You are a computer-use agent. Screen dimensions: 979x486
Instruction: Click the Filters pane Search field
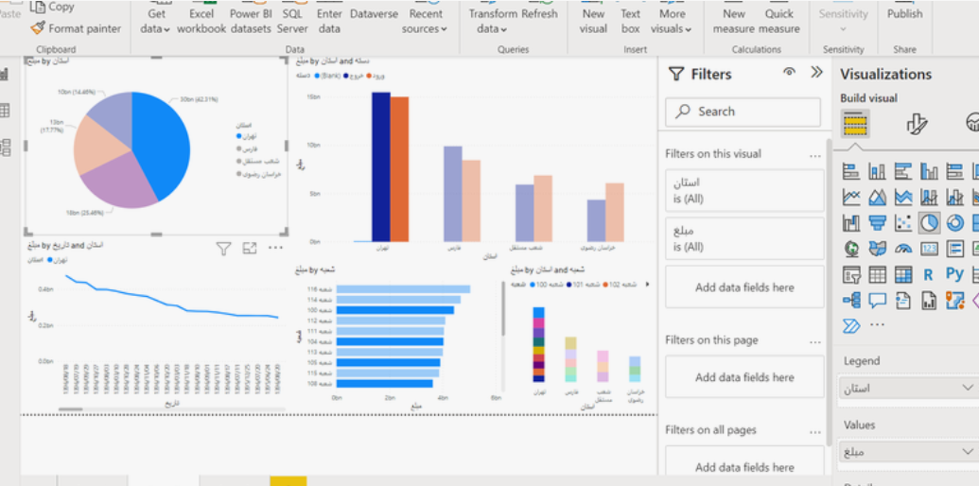[x=743, y=112]
